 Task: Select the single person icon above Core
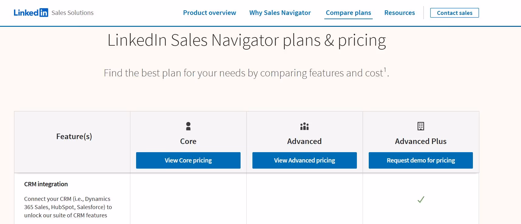(188, 126)
